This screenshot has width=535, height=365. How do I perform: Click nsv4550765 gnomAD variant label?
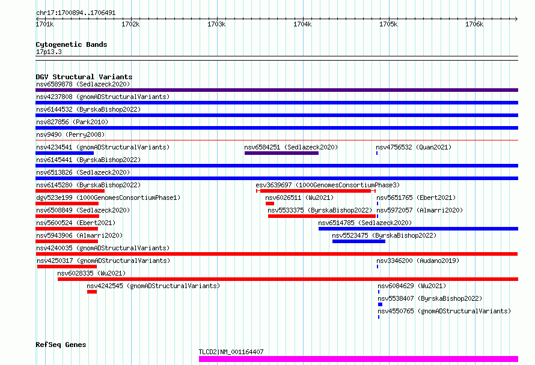point(444,311)
